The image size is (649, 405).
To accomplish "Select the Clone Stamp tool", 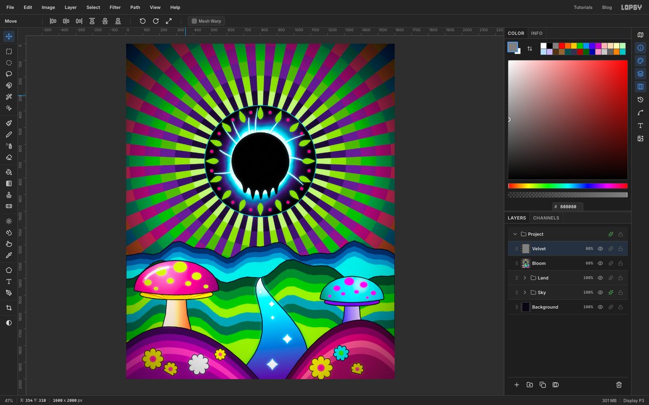I will [x=9, y=195].
